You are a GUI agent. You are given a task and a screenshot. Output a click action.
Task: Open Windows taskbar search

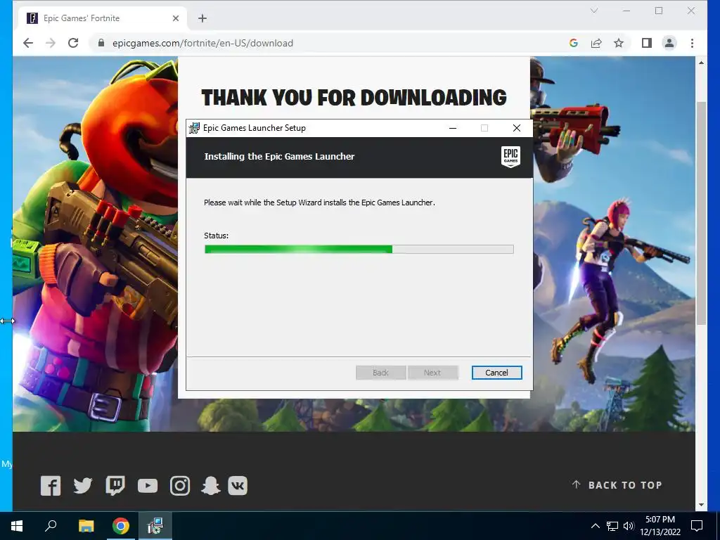[x=51, y=526]
